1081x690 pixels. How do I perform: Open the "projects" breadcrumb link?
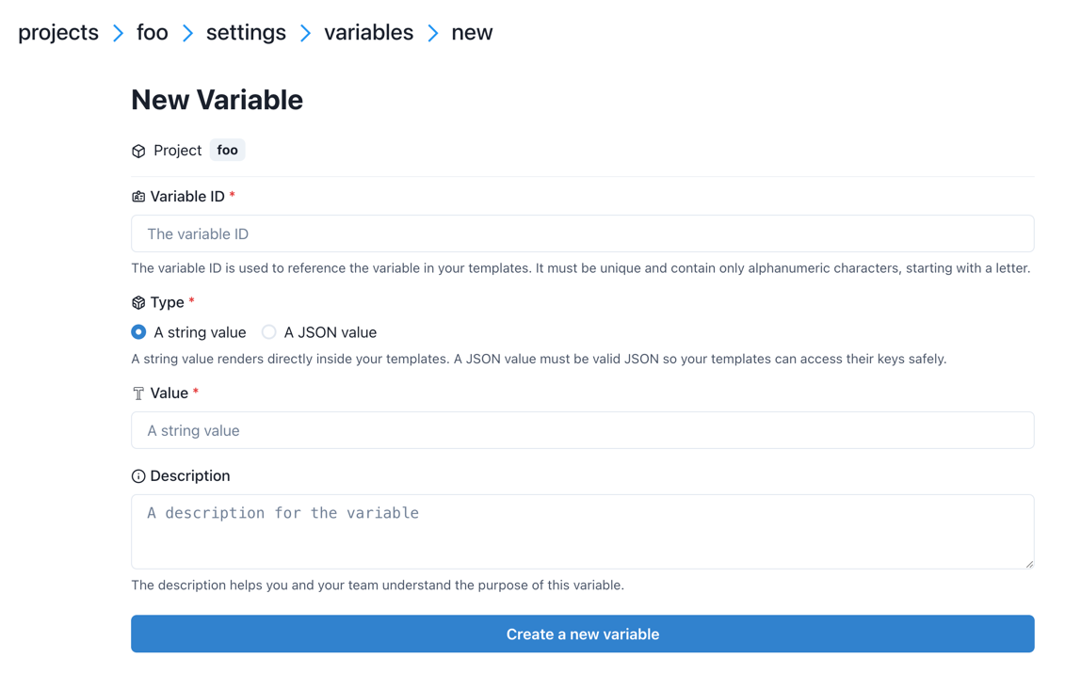coord(57,32)
